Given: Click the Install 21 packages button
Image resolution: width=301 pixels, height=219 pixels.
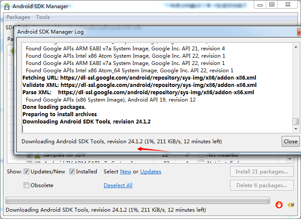Looking at the screenshot, I should pyautogui.click(x=261, y=172).
